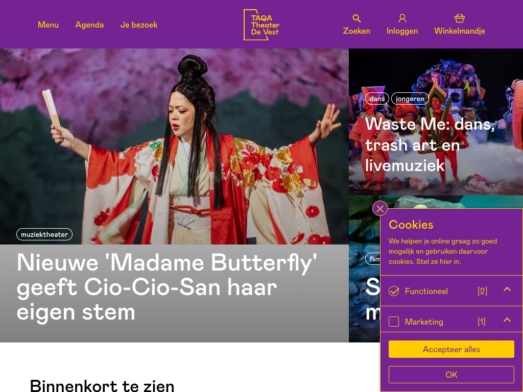Click the Accepteer alles button

[x=451, y=349]
